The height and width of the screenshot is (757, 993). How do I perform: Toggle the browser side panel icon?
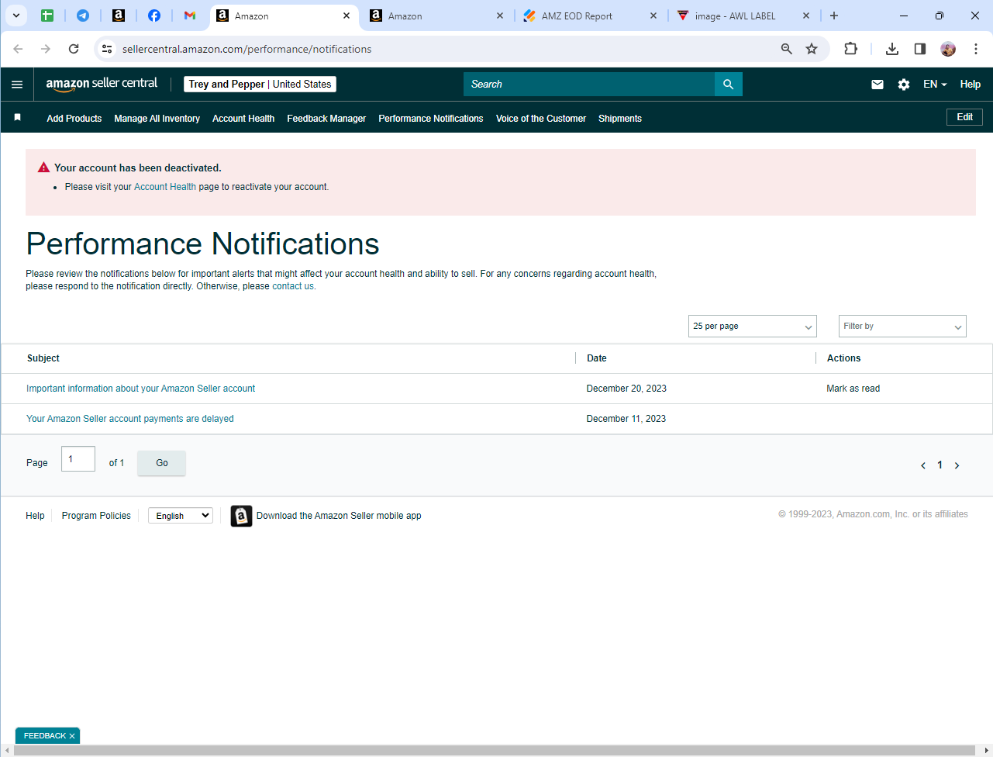click(x=920, y=49)
